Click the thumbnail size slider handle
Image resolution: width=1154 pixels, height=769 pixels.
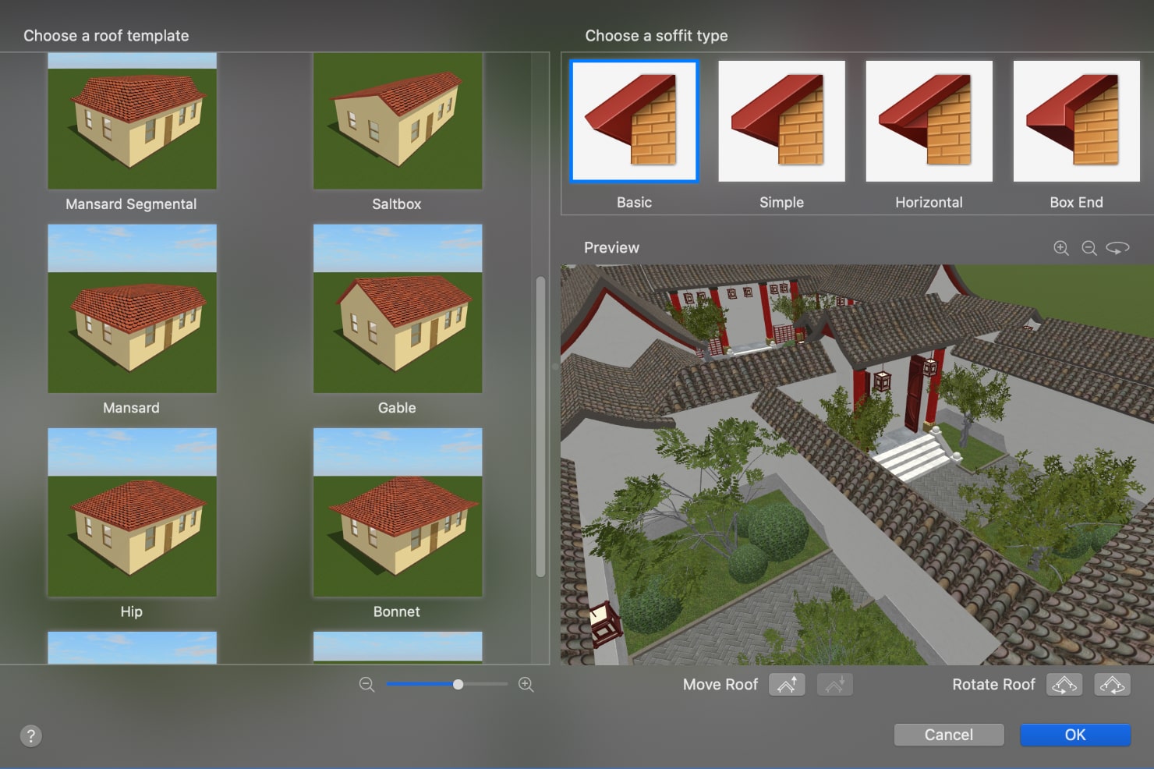pos(458,684)
